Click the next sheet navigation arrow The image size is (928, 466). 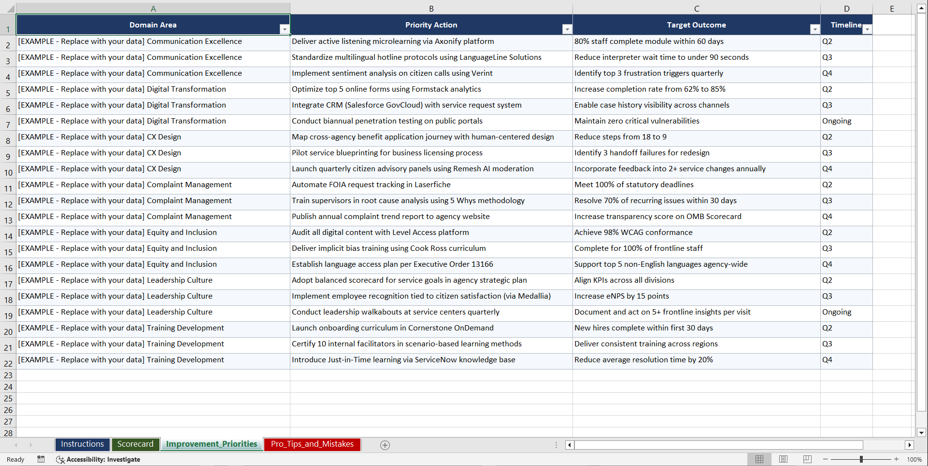tap(31, 445)
